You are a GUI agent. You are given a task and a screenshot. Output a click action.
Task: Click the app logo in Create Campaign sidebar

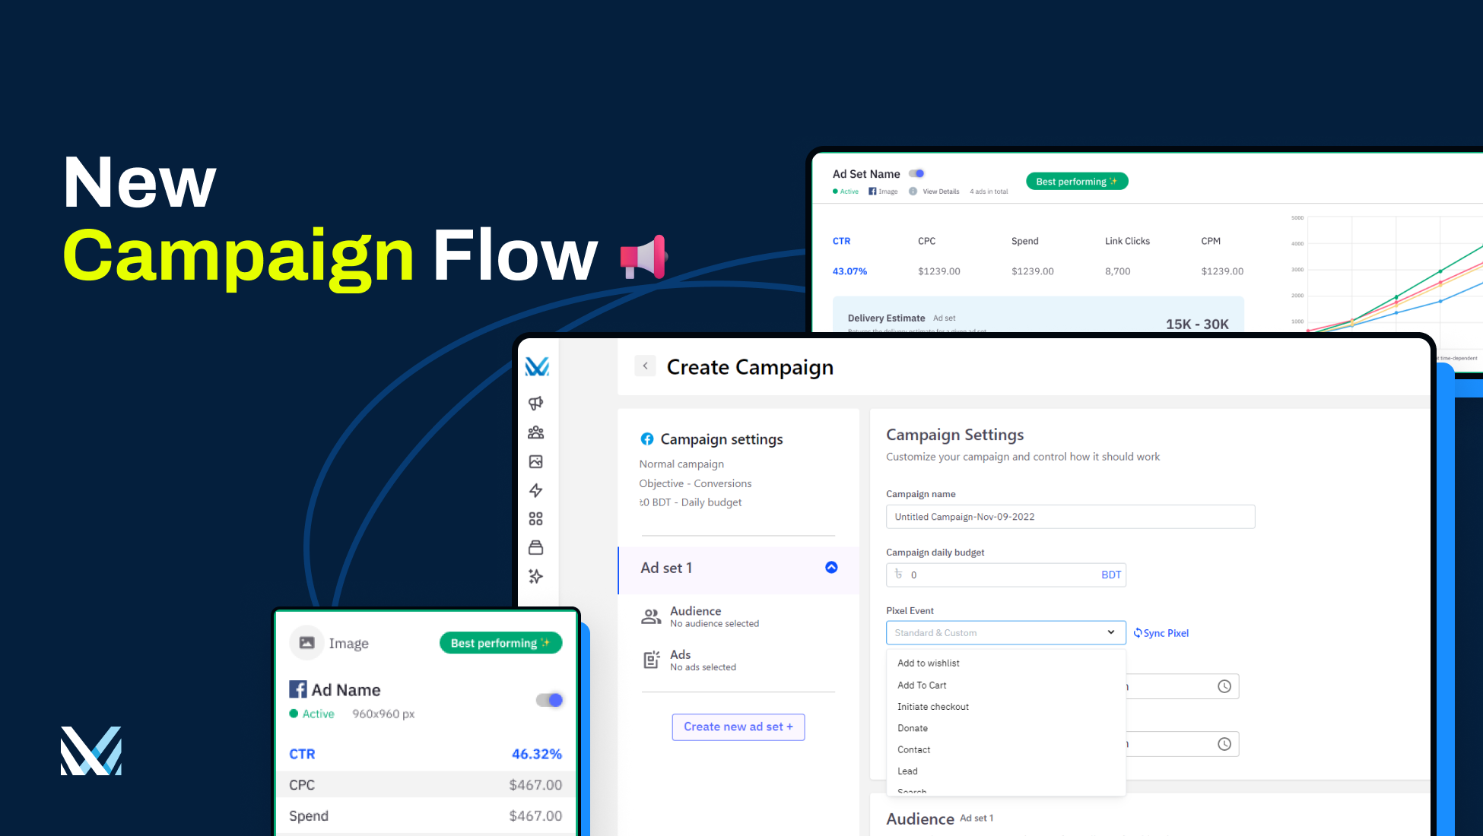(537, 367)
